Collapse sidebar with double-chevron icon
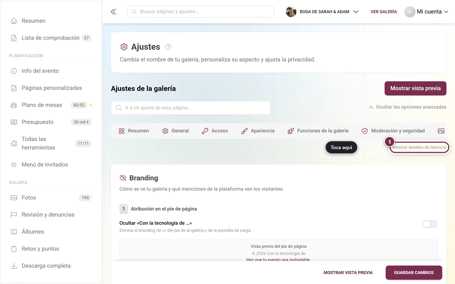Screen dimensions: 455x284 point(113,12)
